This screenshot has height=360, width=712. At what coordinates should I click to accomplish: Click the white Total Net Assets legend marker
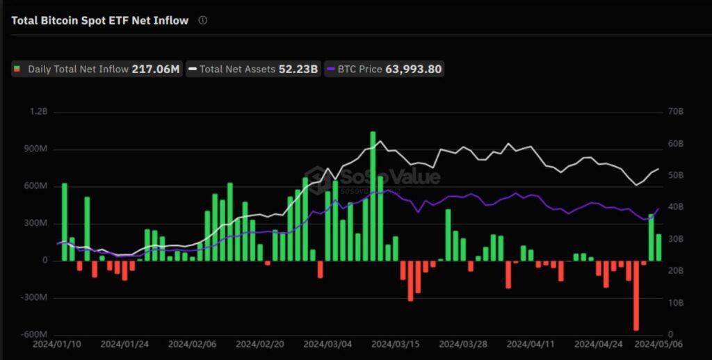click(x=193, y=69)
